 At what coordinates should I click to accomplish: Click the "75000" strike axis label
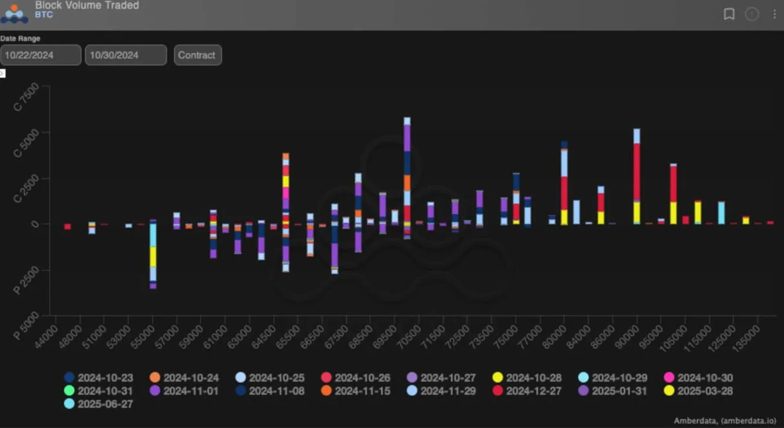506,337
